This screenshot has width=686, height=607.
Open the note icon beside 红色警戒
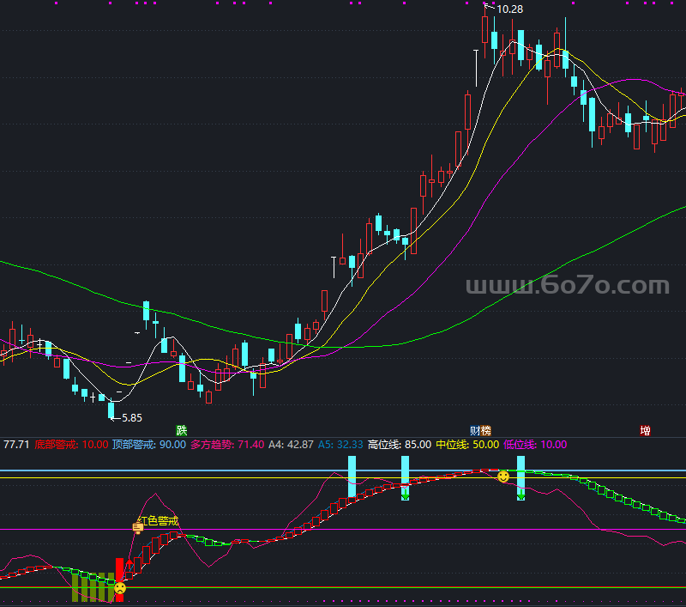[x=138, y=528]
